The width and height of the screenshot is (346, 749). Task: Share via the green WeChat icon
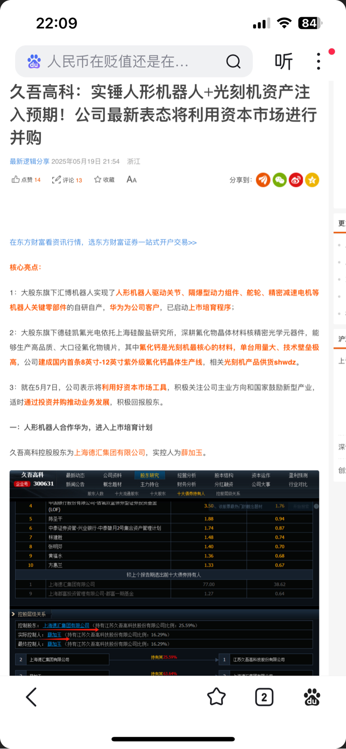[279, 180]
